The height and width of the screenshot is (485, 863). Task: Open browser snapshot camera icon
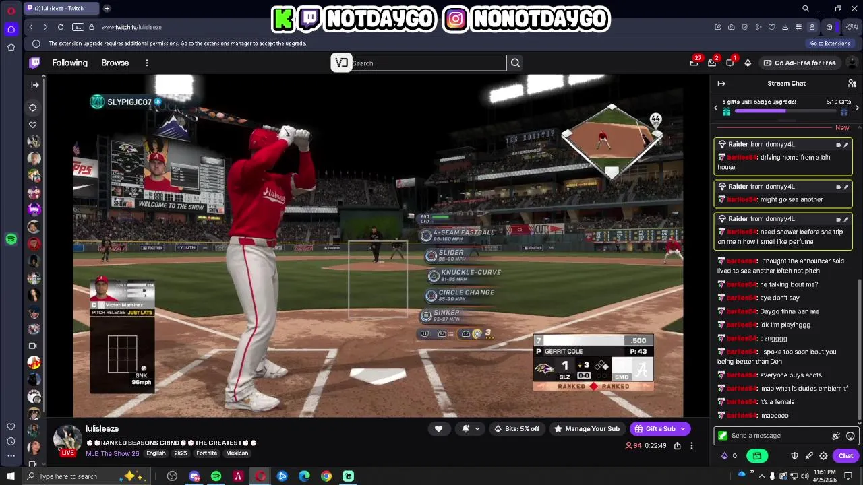pos(732,27)
